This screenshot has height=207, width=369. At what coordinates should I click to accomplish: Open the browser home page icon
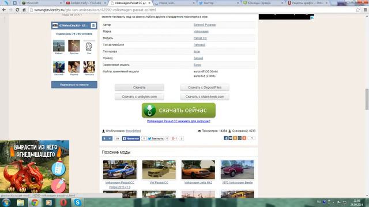[24, 10]
